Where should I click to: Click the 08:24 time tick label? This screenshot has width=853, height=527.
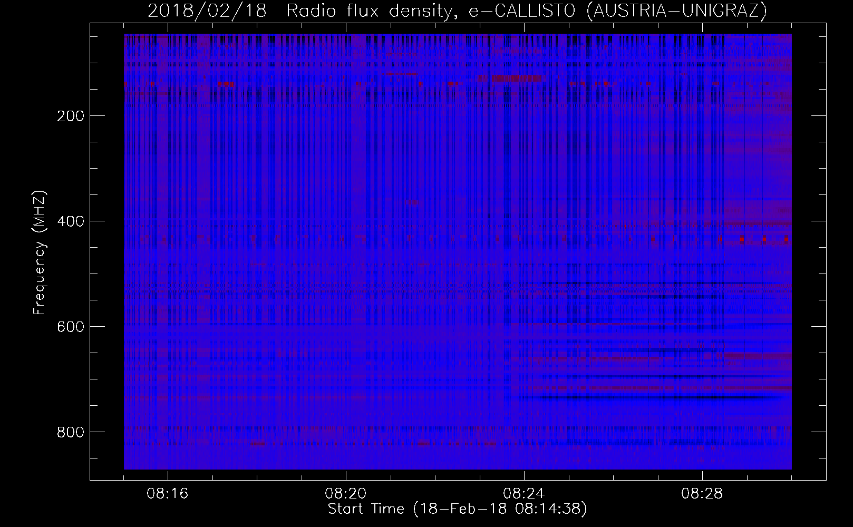coord(524,494)
